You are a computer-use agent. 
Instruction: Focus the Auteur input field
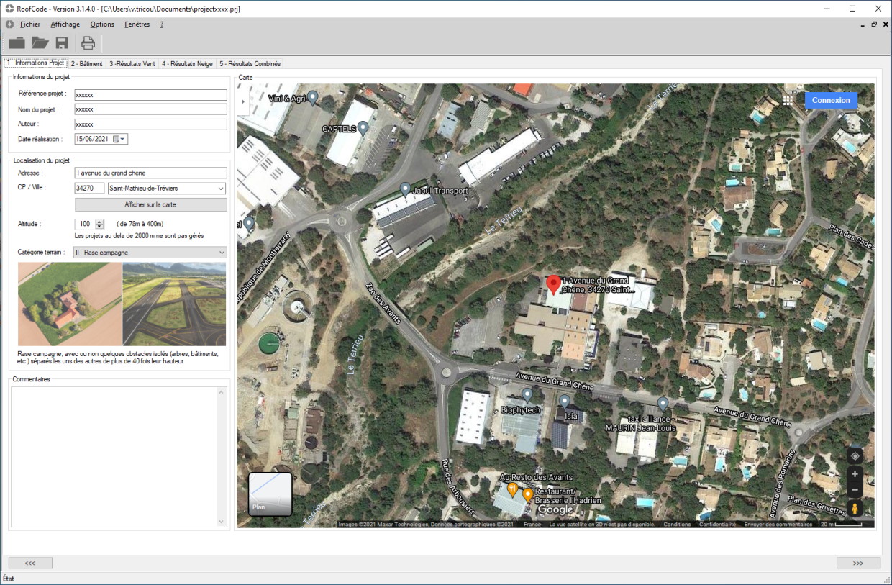[150, 124]
